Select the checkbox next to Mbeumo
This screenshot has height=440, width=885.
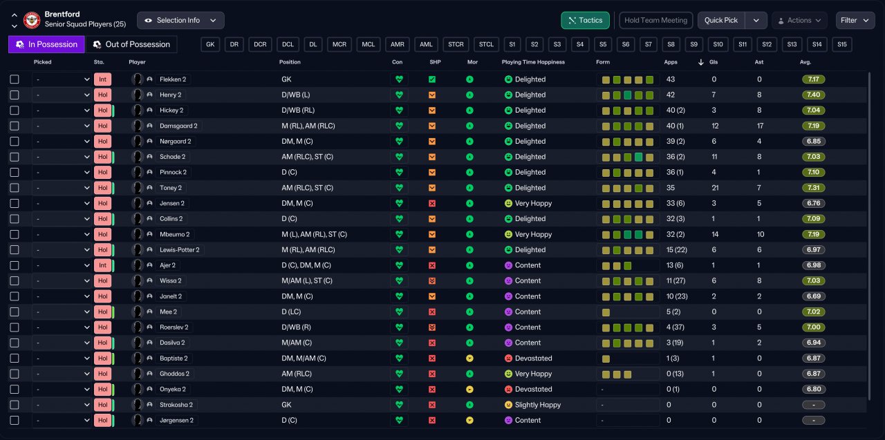pos(15,234)
